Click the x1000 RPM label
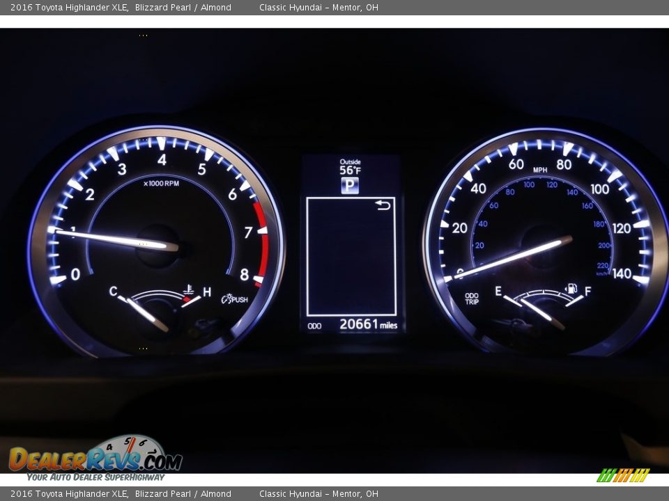Image resolution: width=669 pixels, height=501 pixels. click(x=161, y=184)
